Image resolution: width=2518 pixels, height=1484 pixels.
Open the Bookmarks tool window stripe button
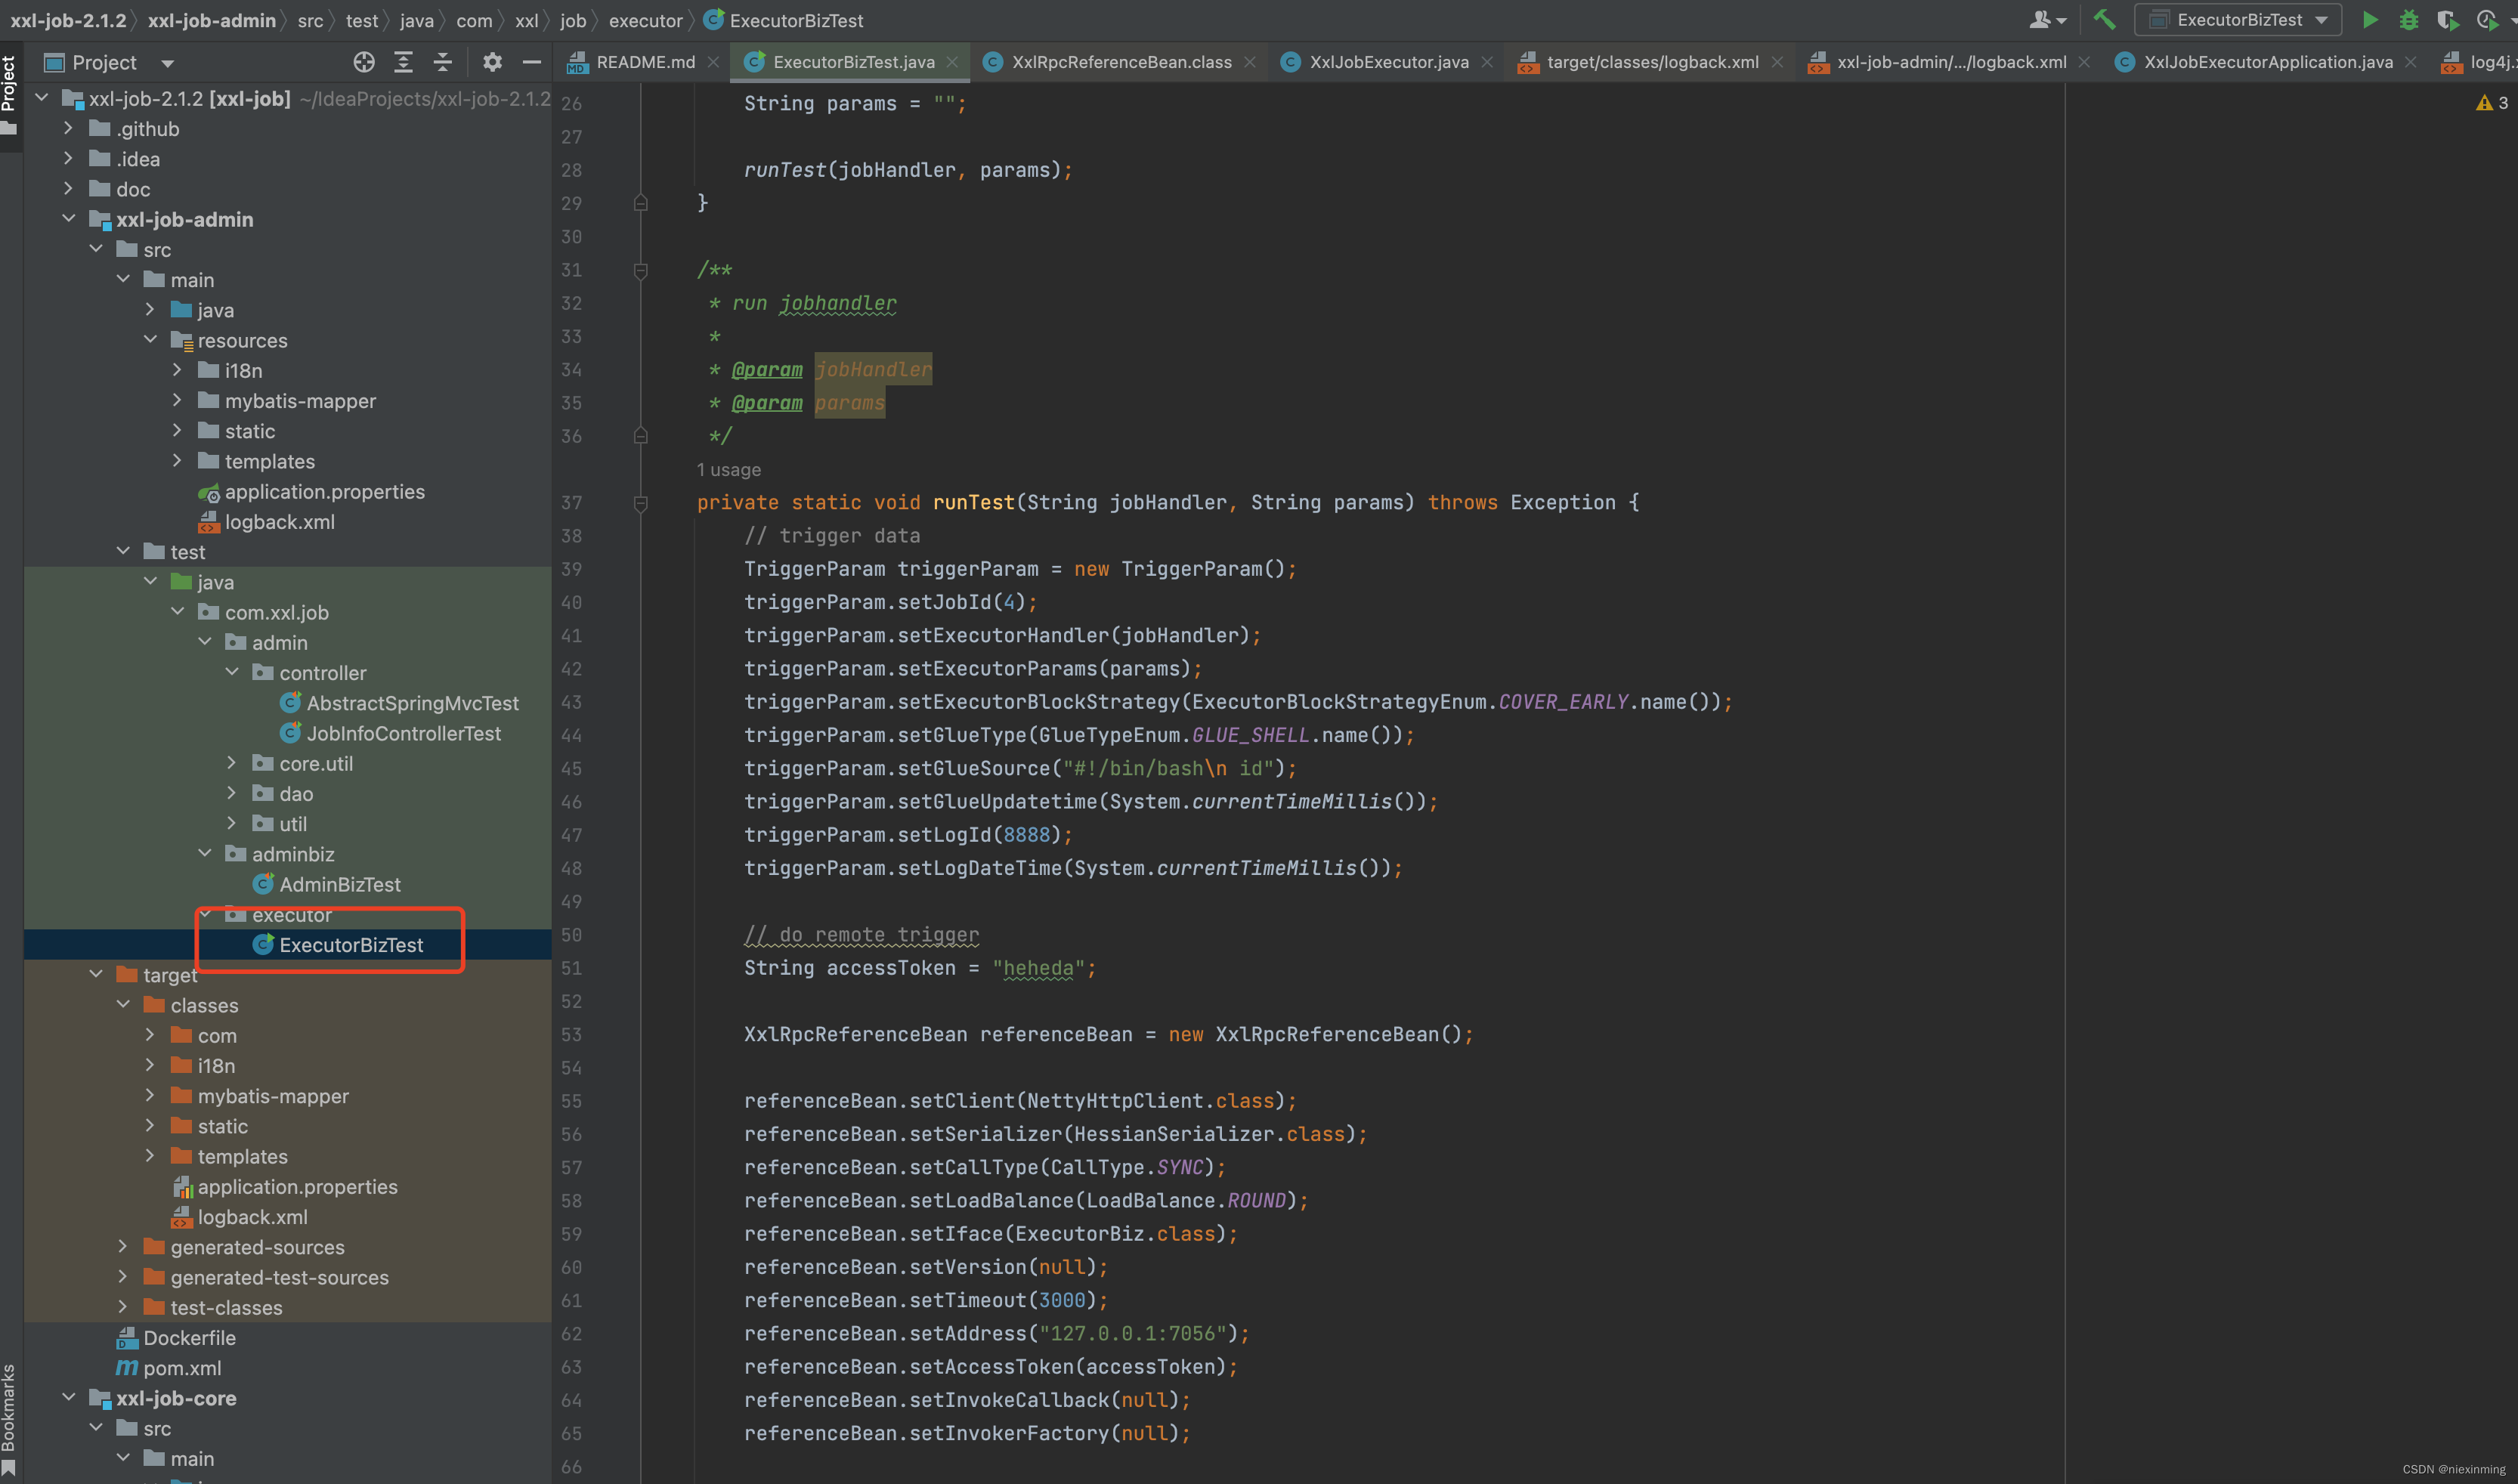tap(10, 1418)
